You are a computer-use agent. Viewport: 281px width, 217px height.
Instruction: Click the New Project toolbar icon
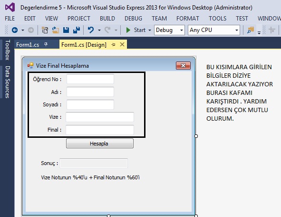coord(45,30)
